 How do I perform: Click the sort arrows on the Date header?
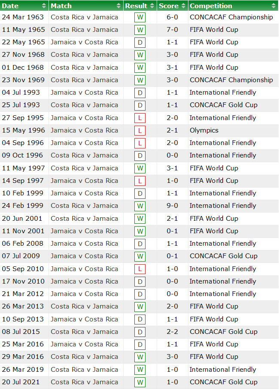43,6
